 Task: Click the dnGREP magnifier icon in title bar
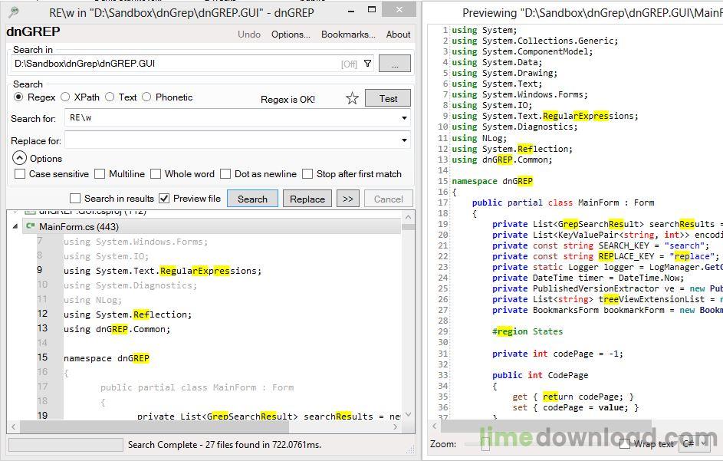pos(13,12)
